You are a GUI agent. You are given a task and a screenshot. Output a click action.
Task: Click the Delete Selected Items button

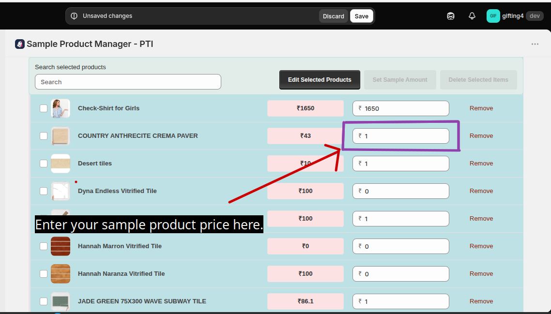(x=478, y=80)
